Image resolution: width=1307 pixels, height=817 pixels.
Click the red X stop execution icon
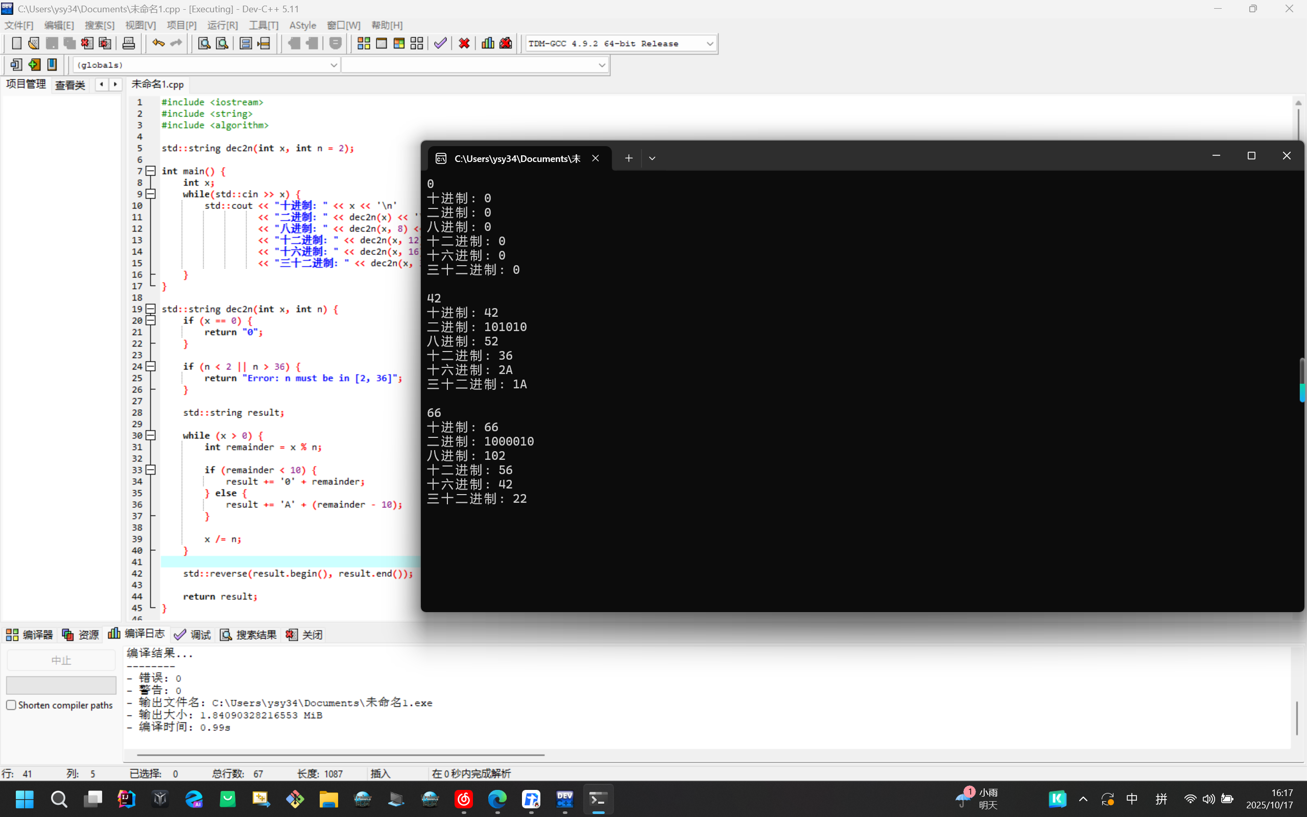point(464,43)
